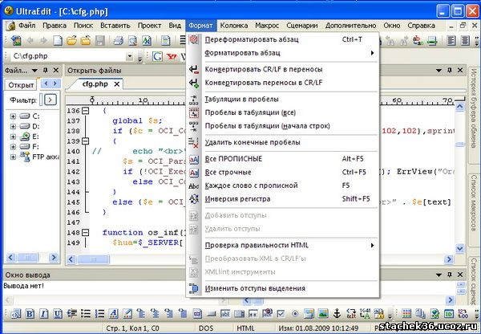Collapse code fold at line 148
481x334 pixels.
point(86,233)
